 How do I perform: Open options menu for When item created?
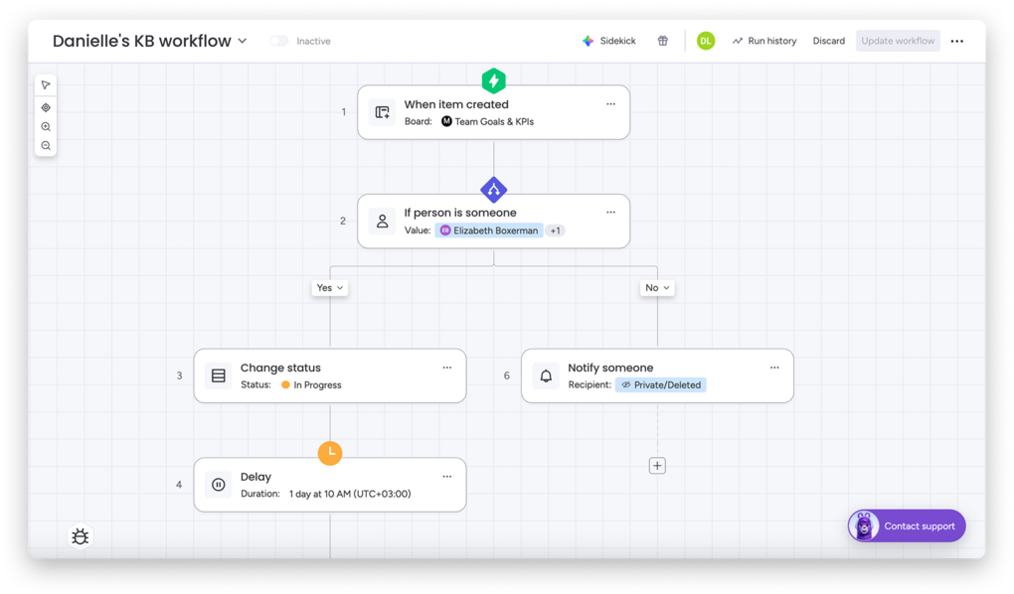(x=610, y=104)
